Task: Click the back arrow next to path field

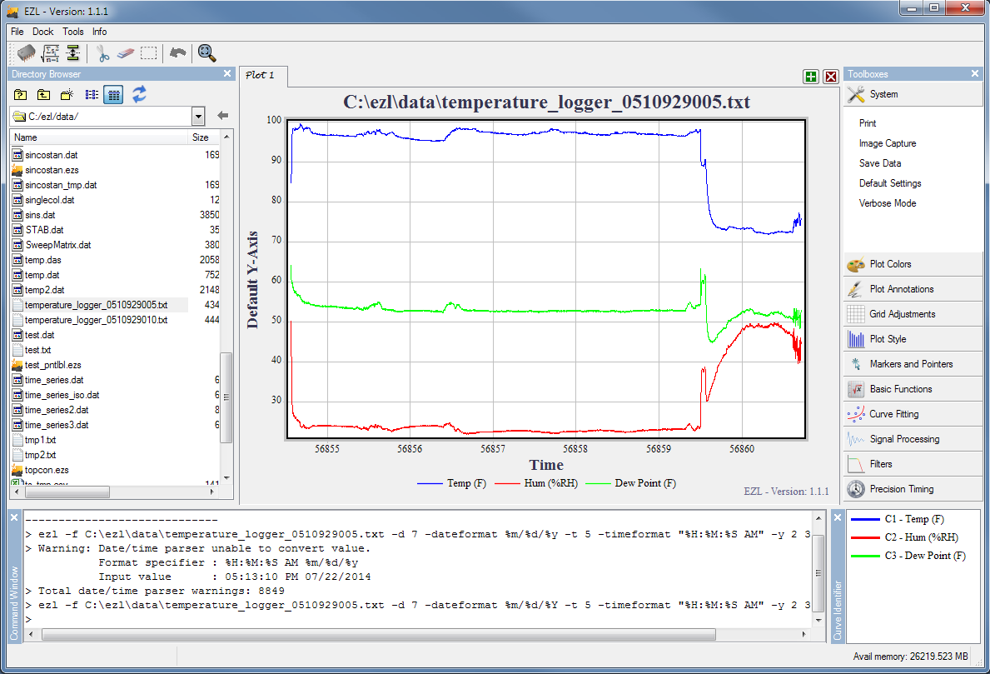Action: pos(222,116)
